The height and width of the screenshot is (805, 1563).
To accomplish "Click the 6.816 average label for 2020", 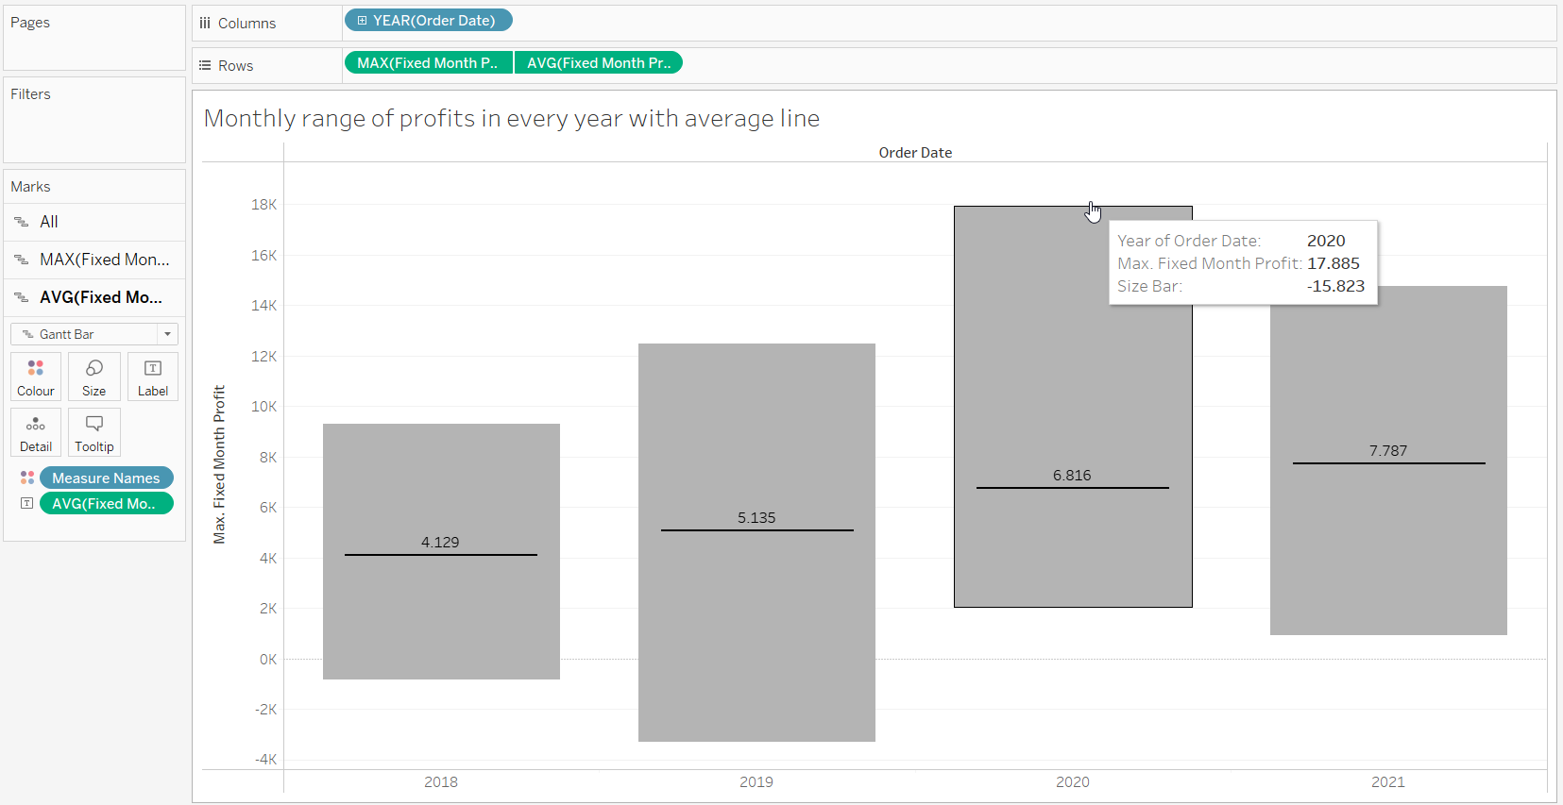I will coord(1072,475).
